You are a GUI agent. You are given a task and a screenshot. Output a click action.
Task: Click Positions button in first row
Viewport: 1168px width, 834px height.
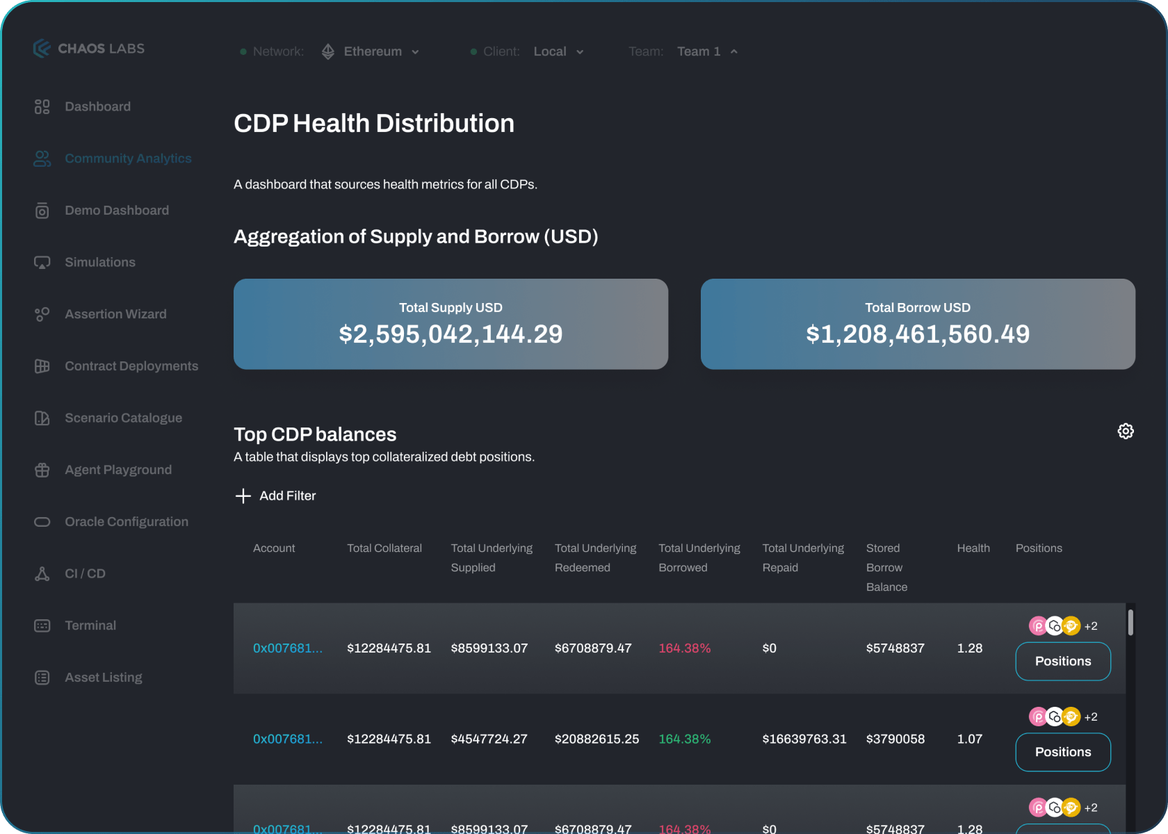1063,662
